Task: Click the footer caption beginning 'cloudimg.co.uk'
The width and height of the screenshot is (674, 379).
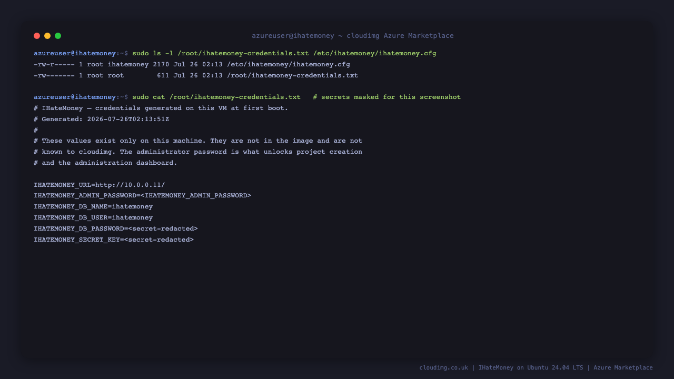Action: [x=536, y=367]
